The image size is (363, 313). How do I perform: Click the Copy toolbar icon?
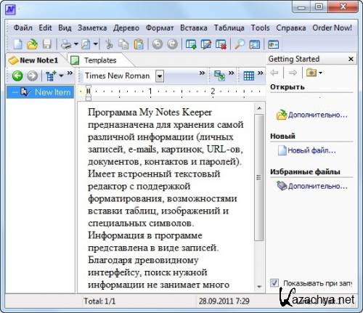click(123, 44)
